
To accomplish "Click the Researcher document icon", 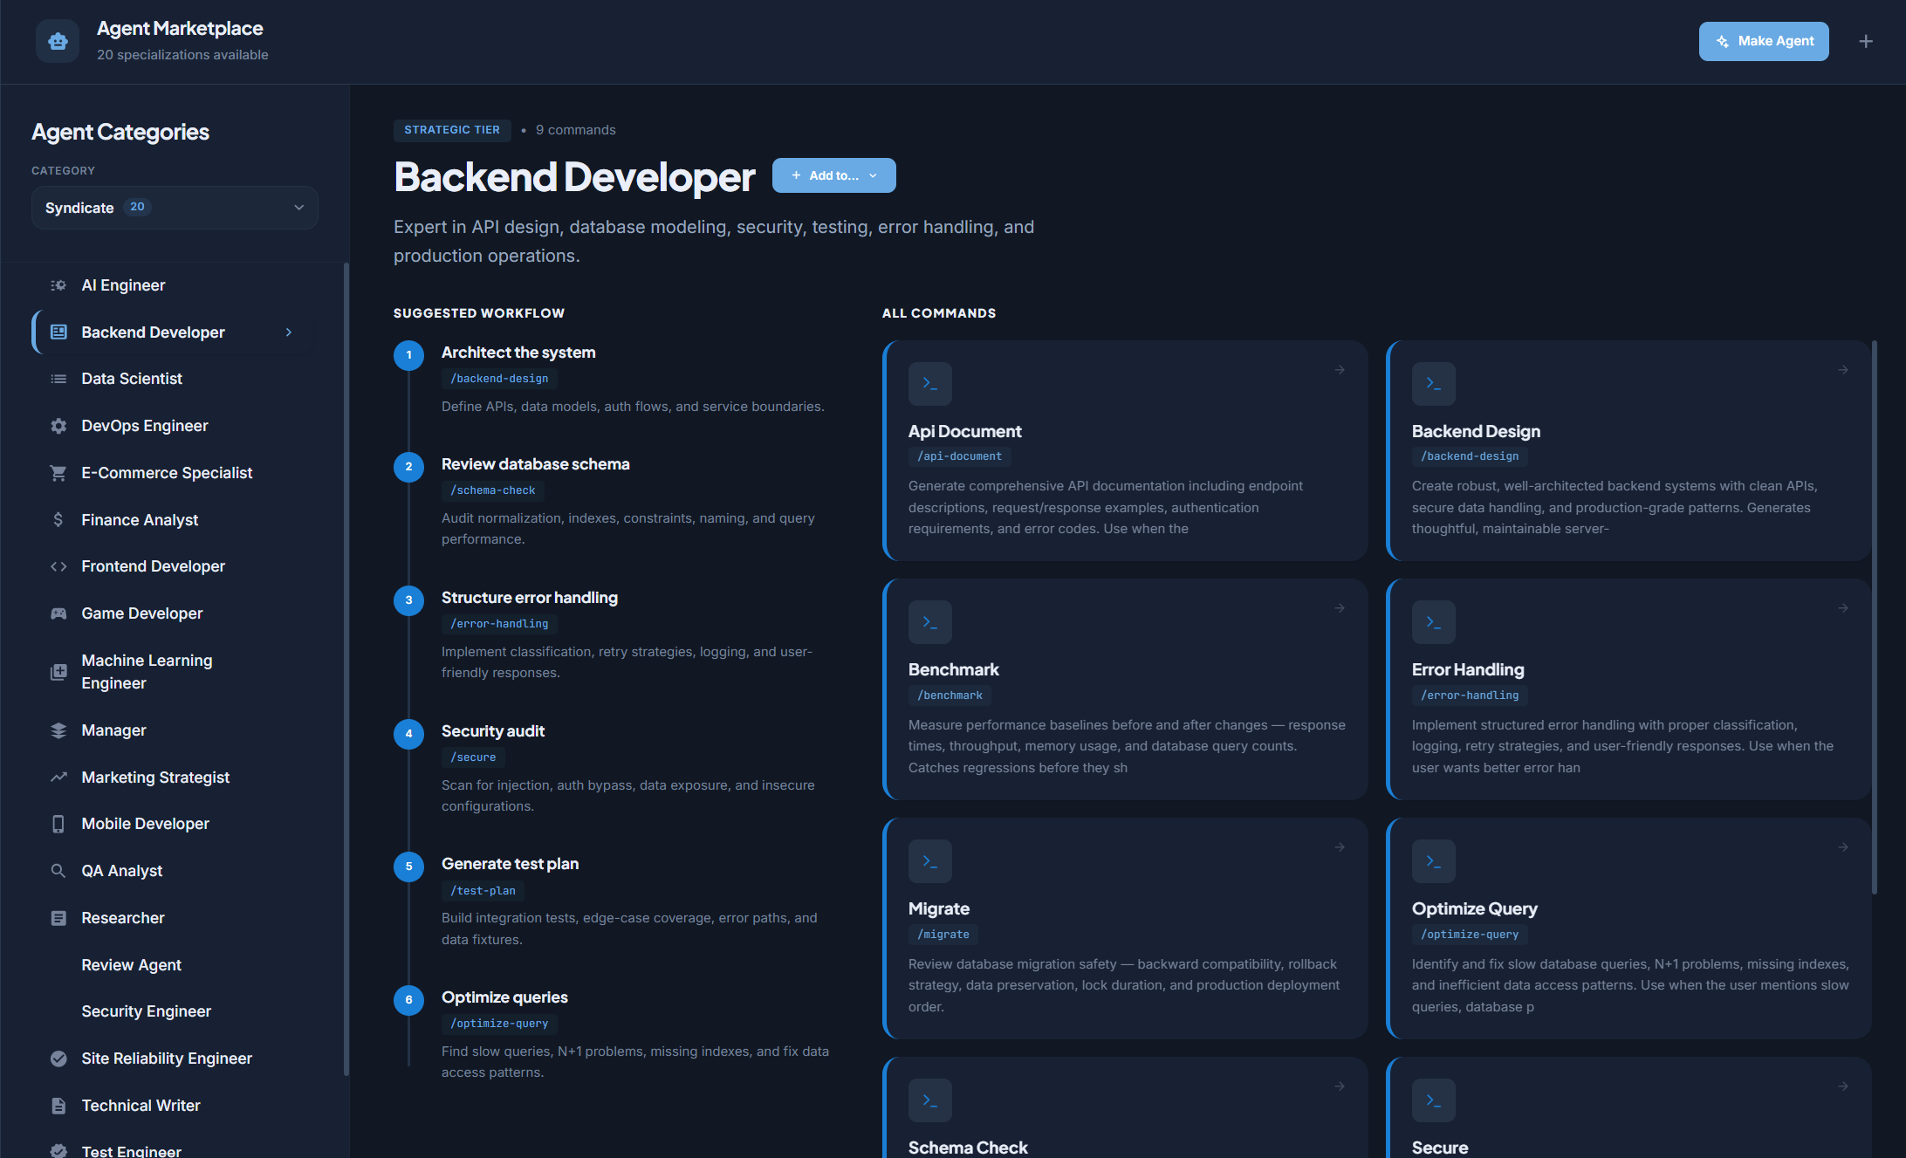I will click(58, 918).
